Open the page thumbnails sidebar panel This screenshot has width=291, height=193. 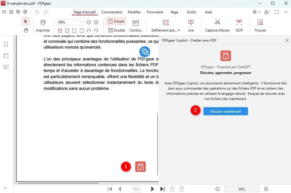click(6, 55)
